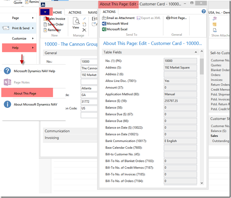Click scrollbar up arrow in About This Page
Screen dimensions: 231x198
tap(202, 51)
